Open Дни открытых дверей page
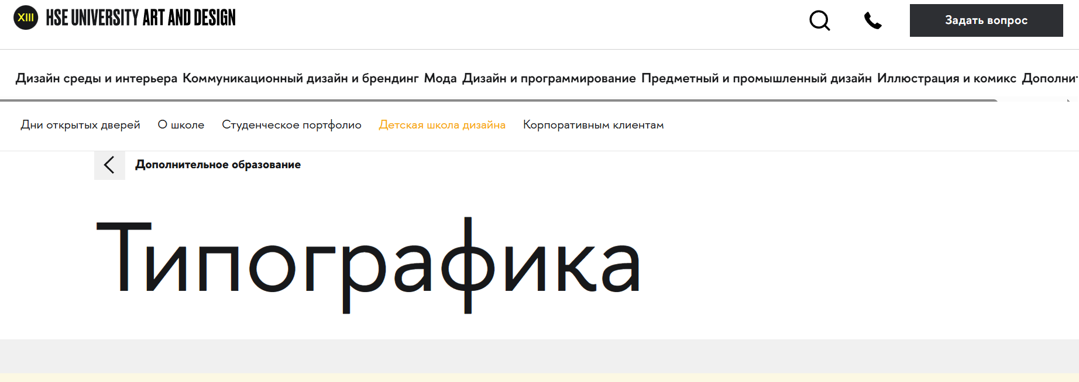Image resolution: width=1079 pixels, height=382 pixels. [80, 125]
